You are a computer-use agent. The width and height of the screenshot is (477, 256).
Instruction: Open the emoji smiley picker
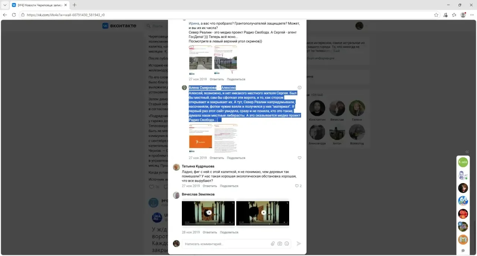pyautogui.click(x=287, y=244)
